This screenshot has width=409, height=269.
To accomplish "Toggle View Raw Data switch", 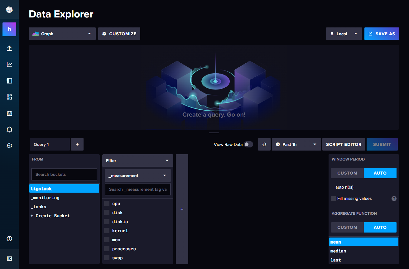I will (248, 144).
